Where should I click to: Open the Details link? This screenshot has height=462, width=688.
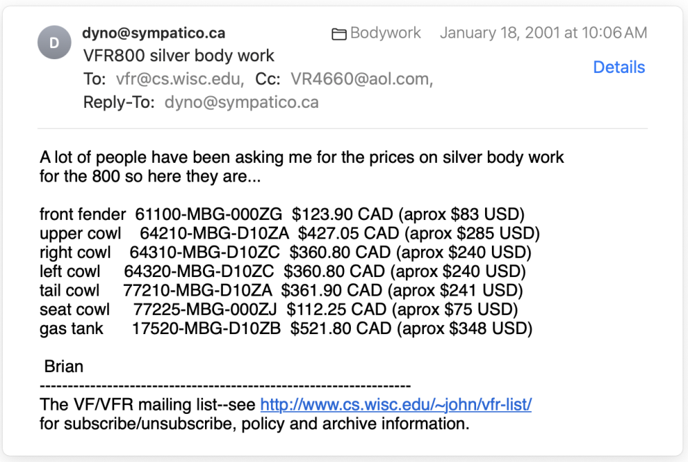point(619,67)
